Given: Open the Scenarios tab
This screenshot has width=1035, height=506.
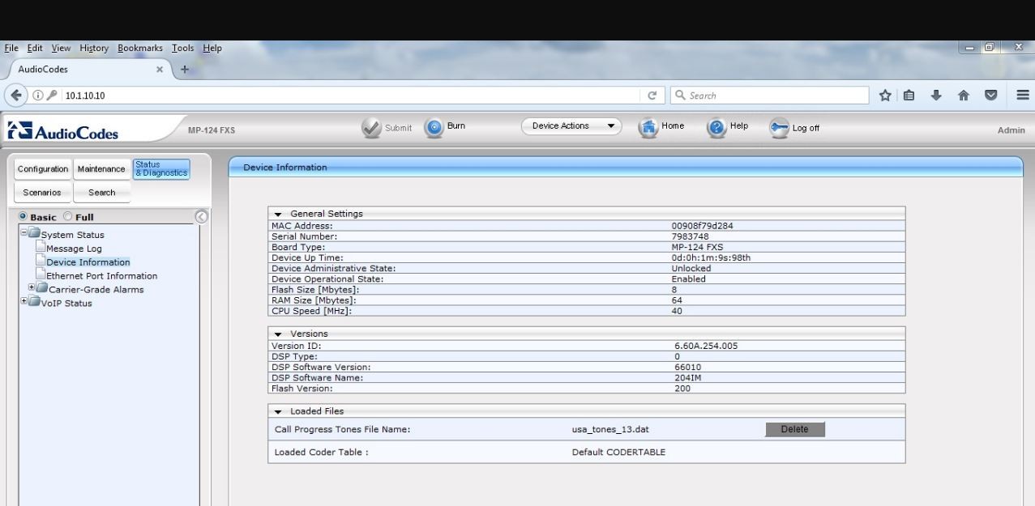Looking at the screenshot, I should 44,193.
